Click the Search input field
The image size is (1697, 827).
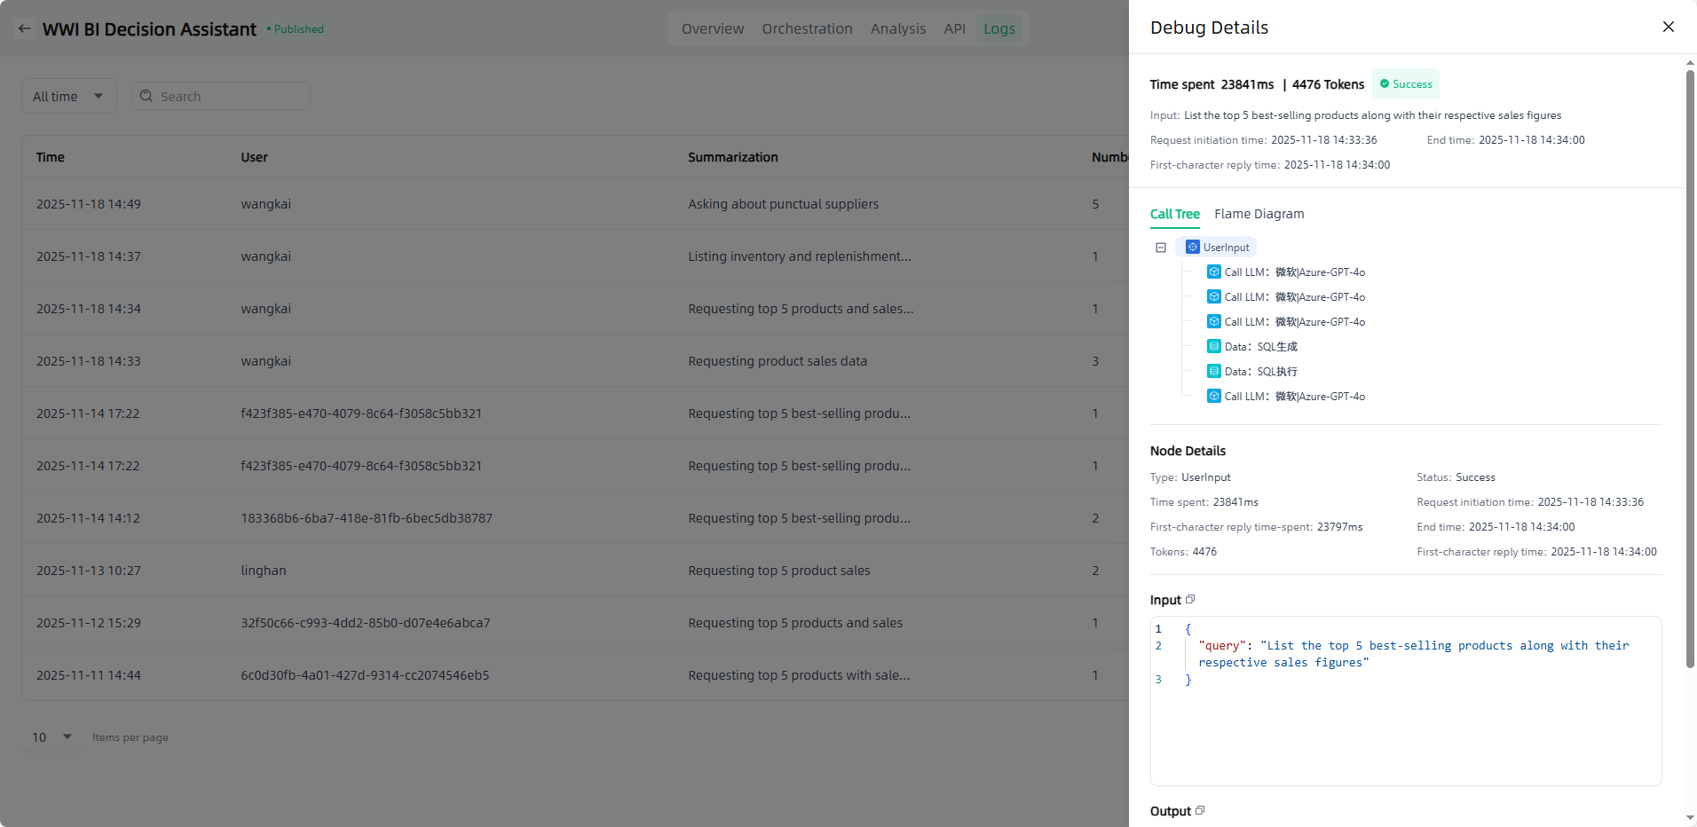coord(231,96)
